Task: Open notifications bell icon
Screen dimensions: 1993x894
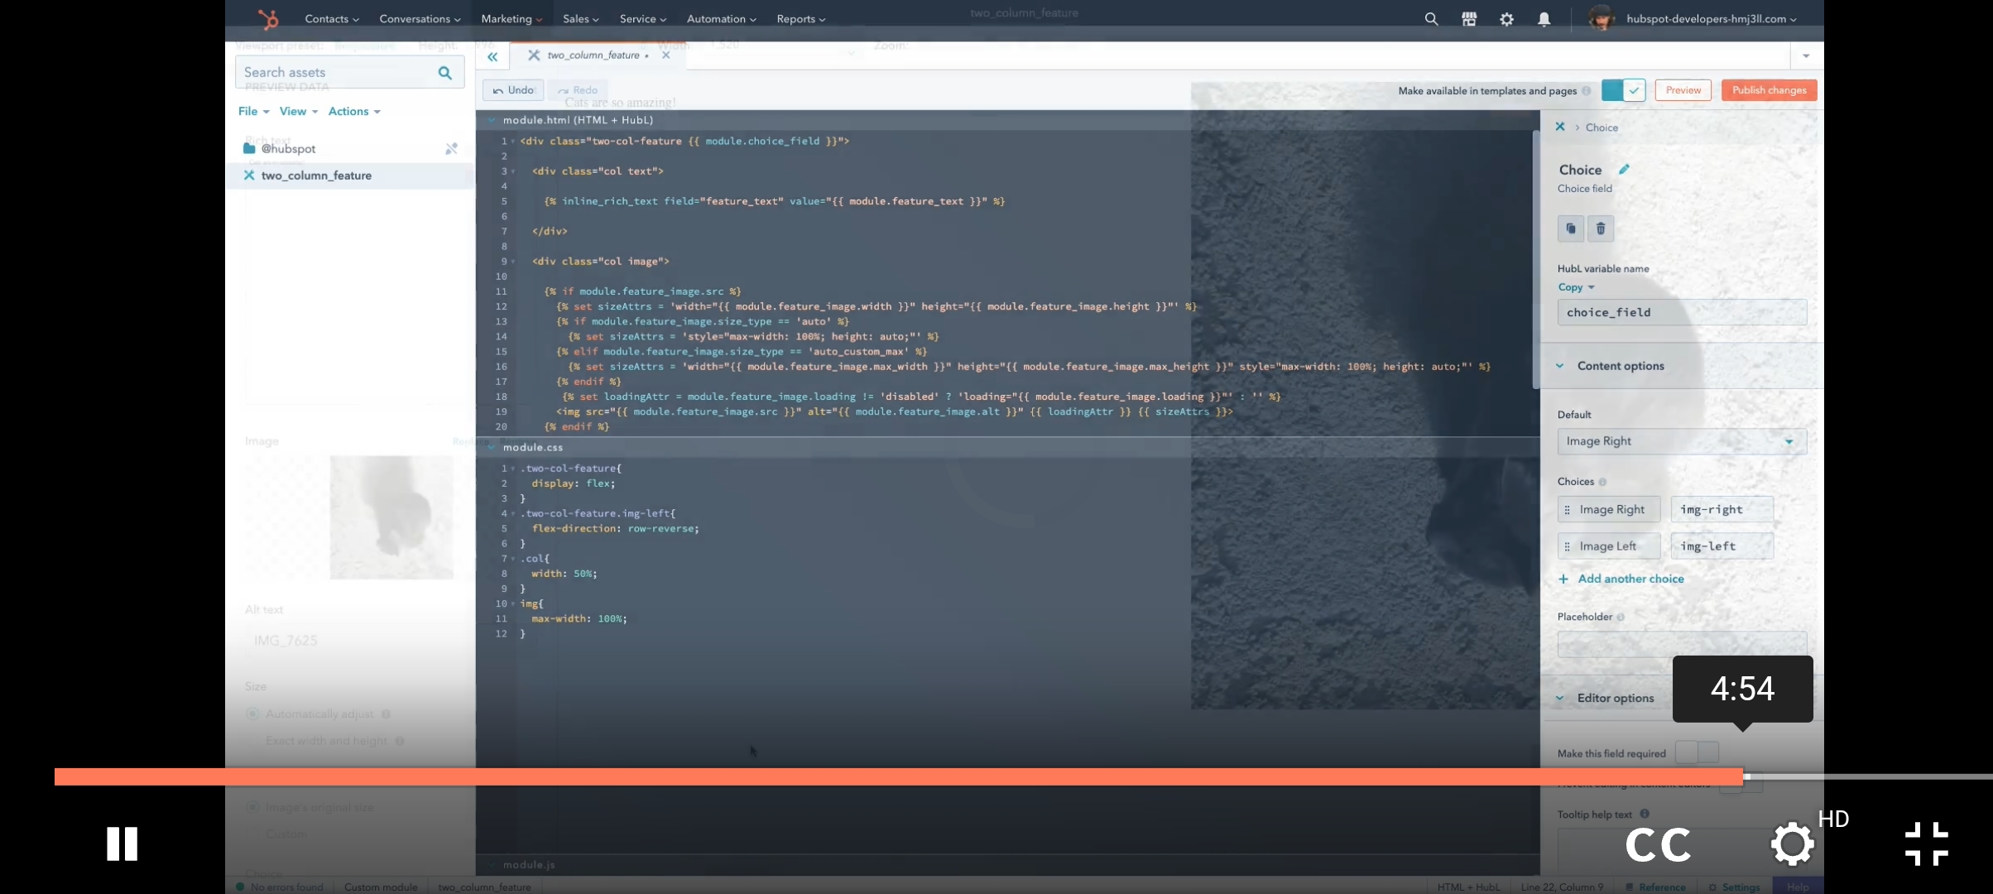Action: 1544,18
